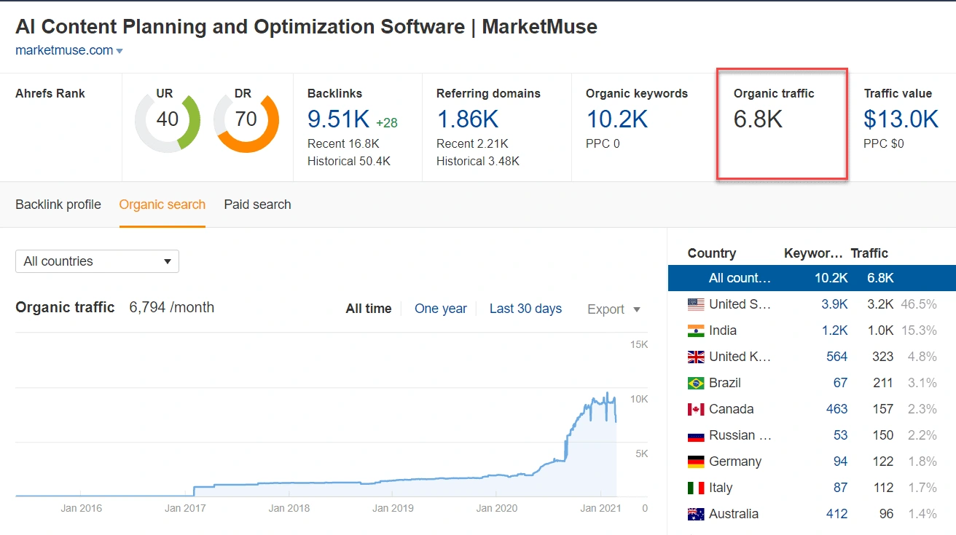Click the 6.8K organic traffic value
This screenshot has height=535, width=956.
point(758,119)
